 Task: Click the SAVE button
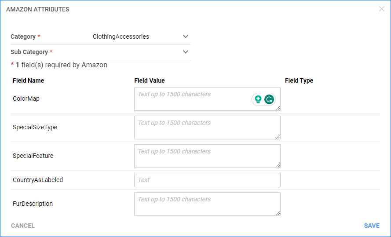pos(372,226)
